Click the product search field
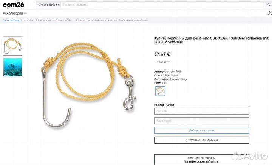Viewport: 272px width, 165px height. coord(162,5)
